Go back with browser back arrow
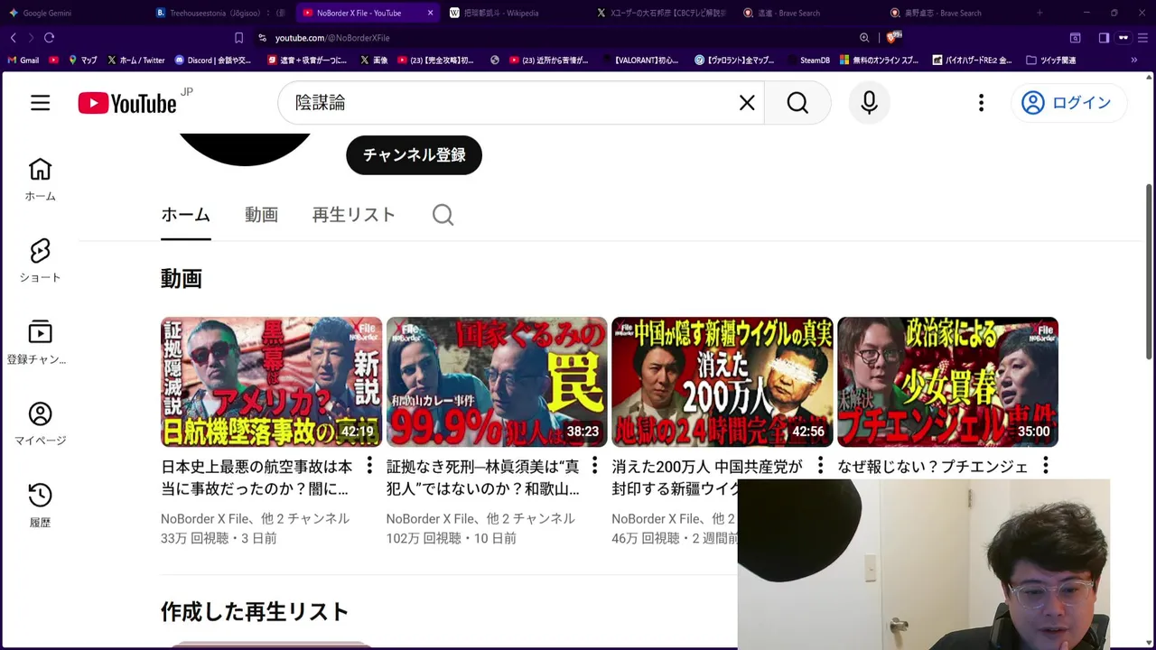This screenshot has width=1156, height=650. pyautogui.click(x=13, y=38)
